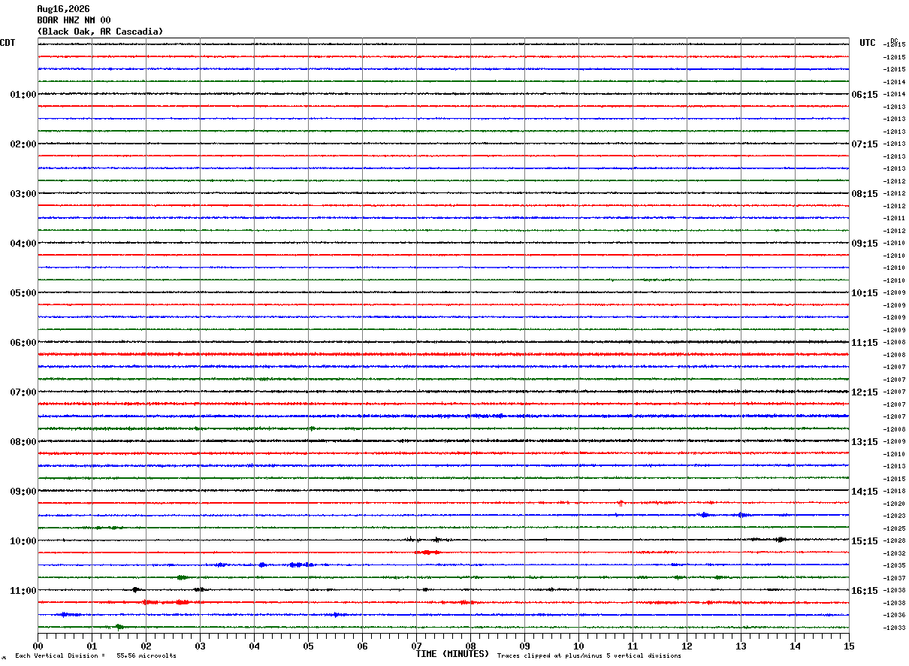Select the BOAR HNZ NM 00 station label
The image size is (909, 666).
coord(74,20)
